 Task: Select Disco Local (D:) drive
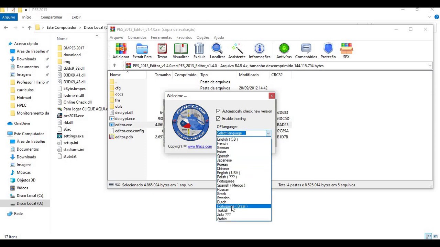tap(30, 203)
